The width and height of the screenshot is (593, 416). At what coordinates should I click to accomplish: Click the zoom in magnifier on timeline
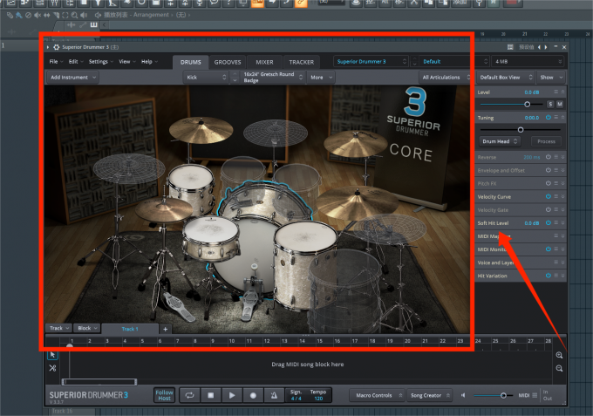pyautogui.click(x=560, y=355)
